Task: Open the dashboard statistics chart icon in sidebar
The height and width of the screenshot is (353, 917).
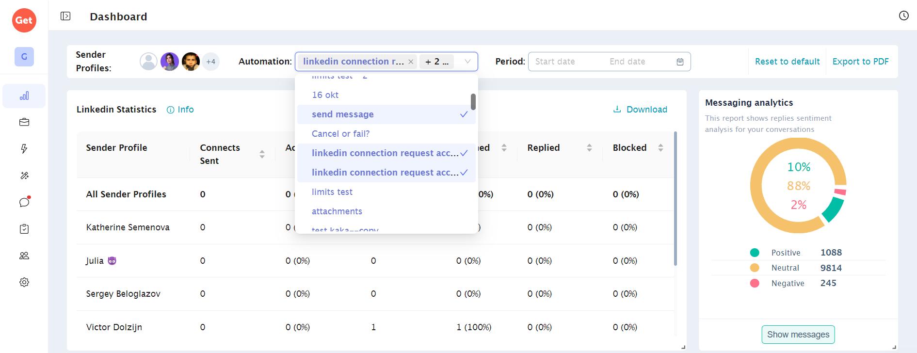Action: (x=24, y=96)
